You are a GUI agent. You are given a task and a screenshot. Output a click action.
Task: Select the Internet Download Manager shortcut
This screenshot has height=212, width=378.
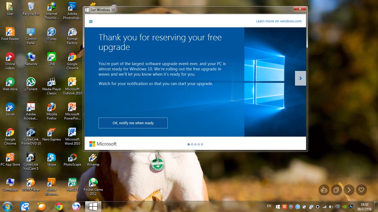[x=52, y=11]
